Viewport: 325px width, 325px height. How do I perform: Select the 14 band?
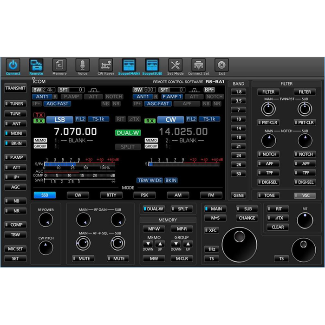click(x=239, y=128)
